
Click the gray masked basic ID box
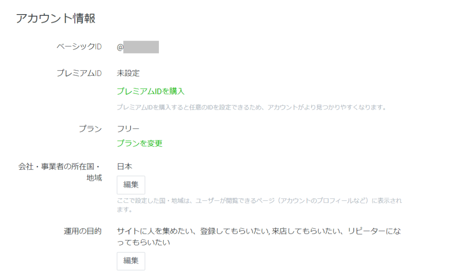(141, 47)
